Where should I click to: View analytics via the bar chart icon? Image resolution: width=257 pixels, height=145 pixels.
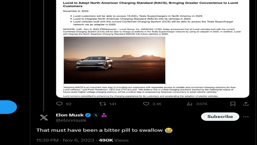tap(190, 104)
